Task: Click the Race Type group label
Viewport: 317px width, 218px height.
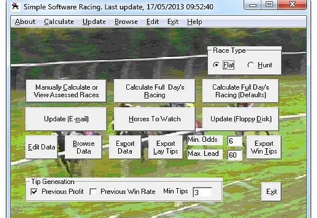Action: pyautogui.click(x=229, y=50)
